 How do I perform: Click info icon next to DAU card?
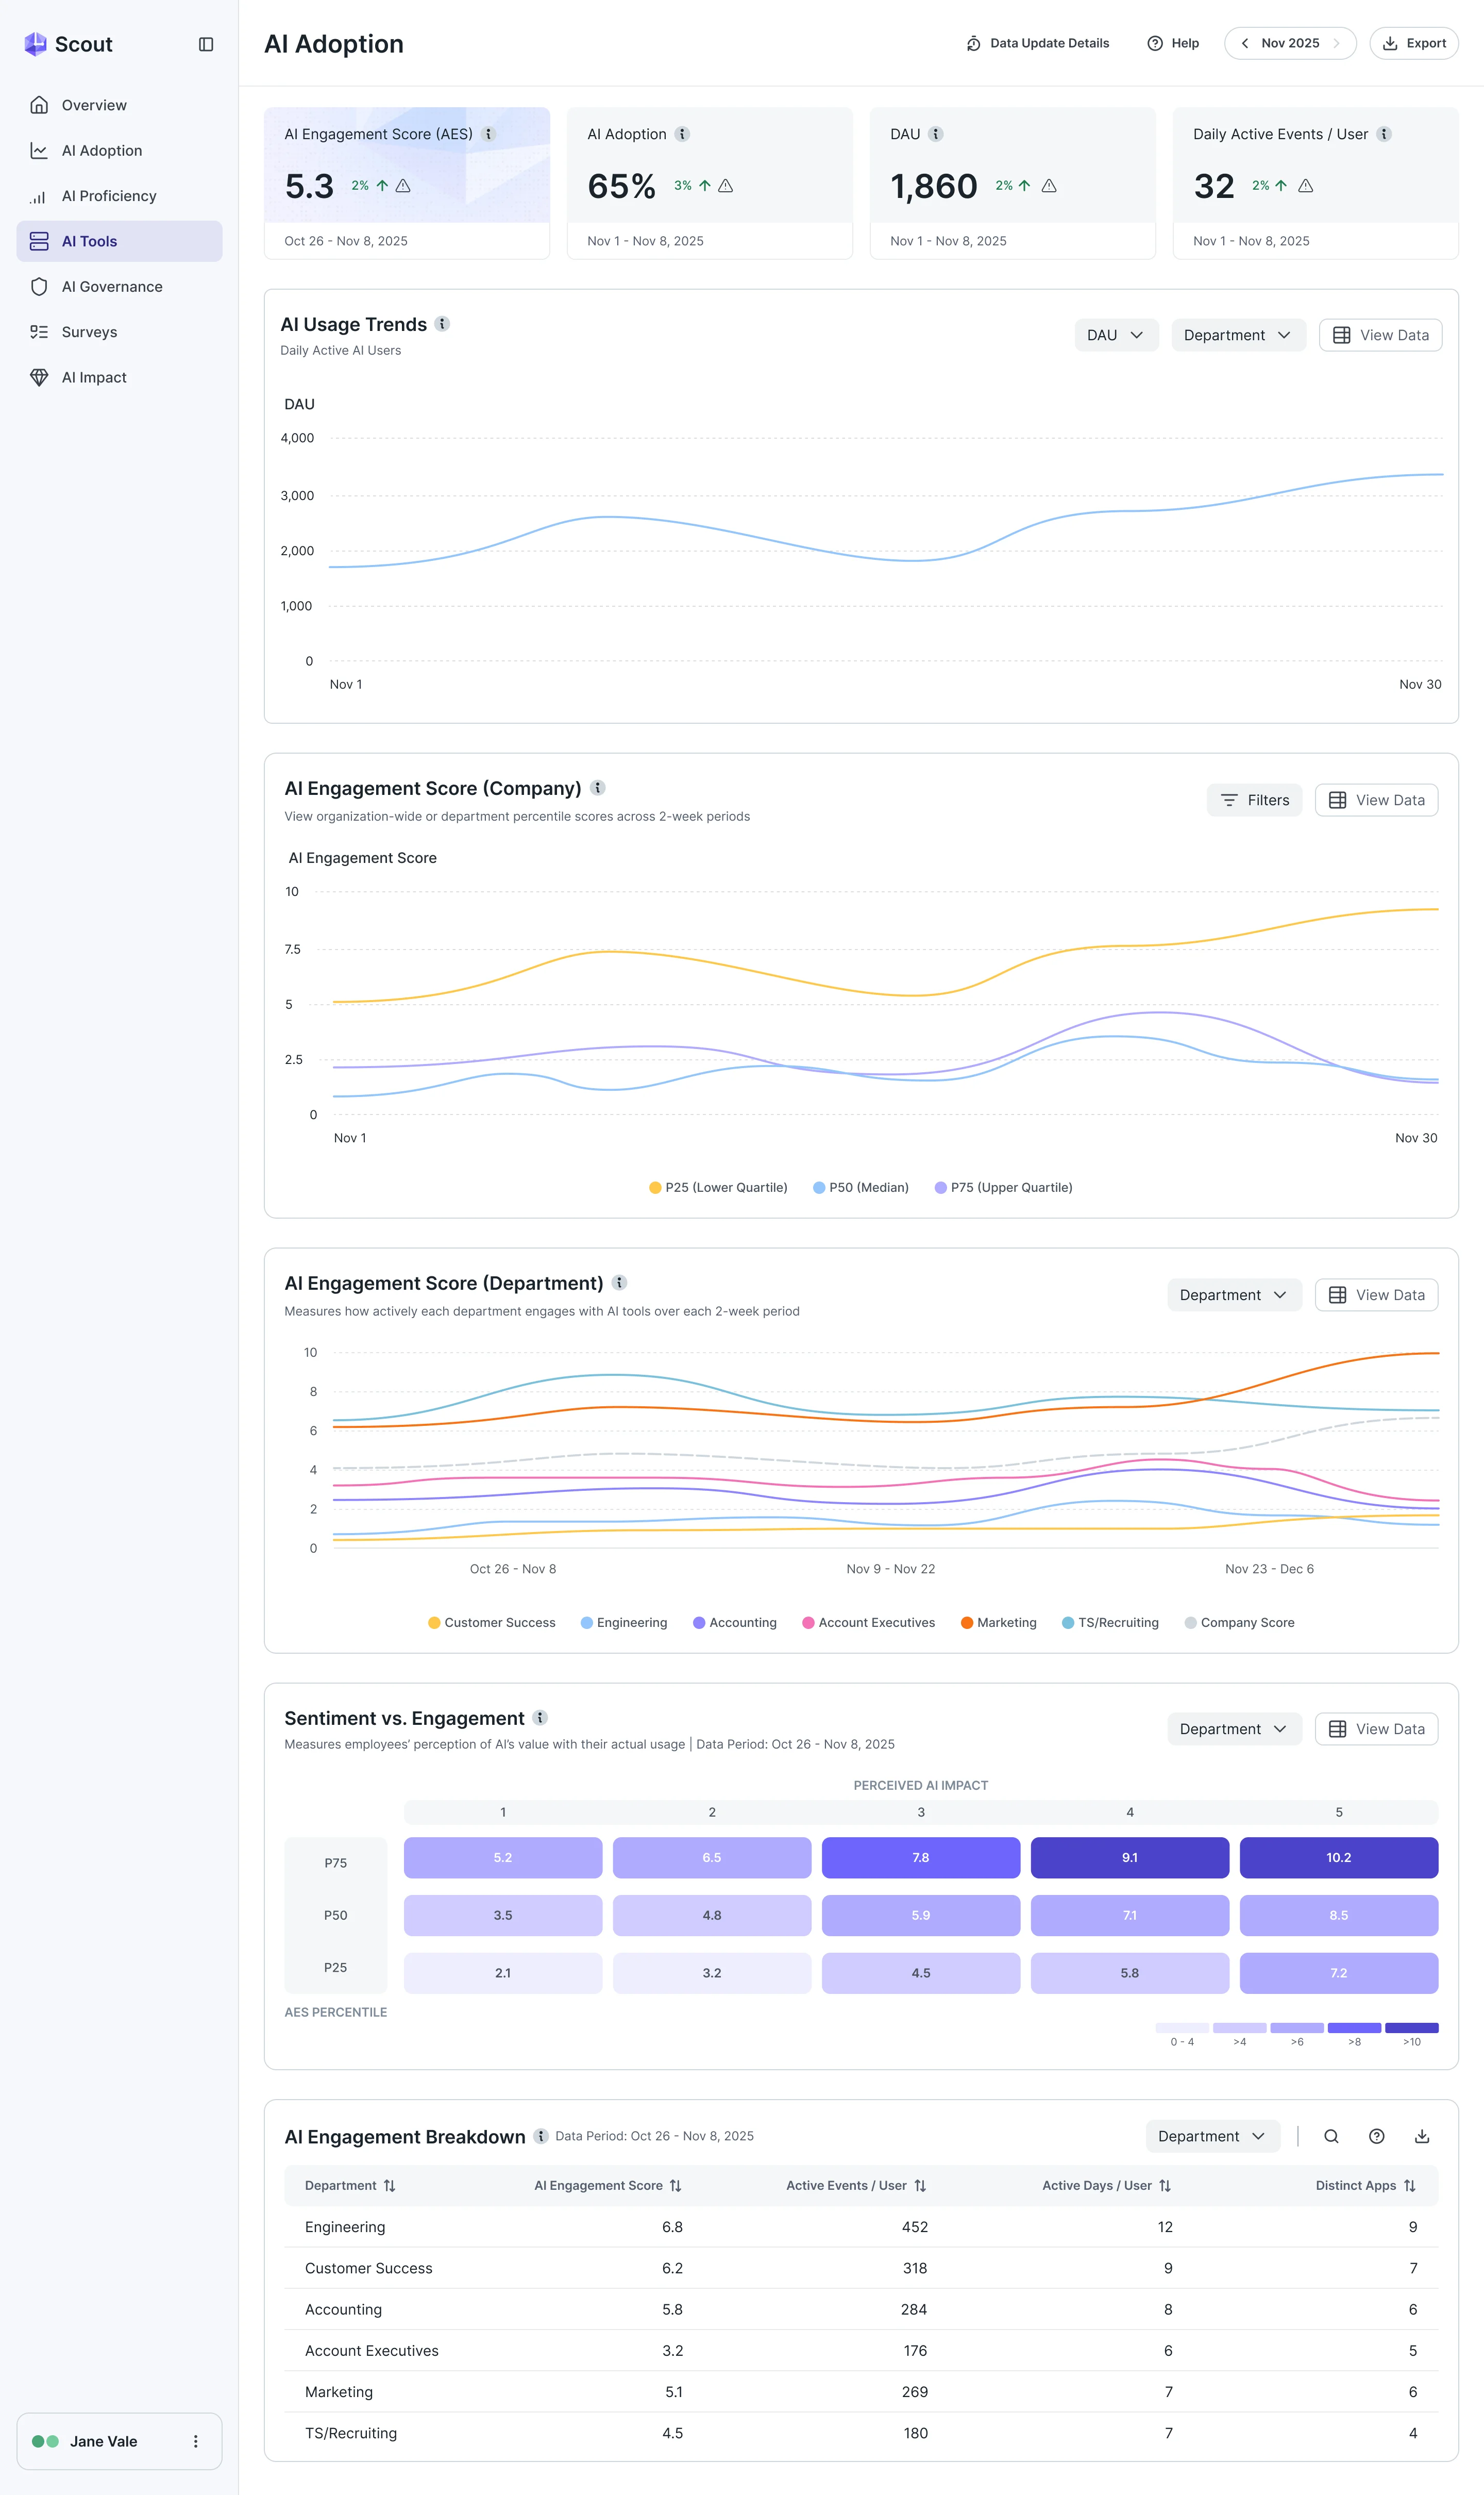point(936,134)
